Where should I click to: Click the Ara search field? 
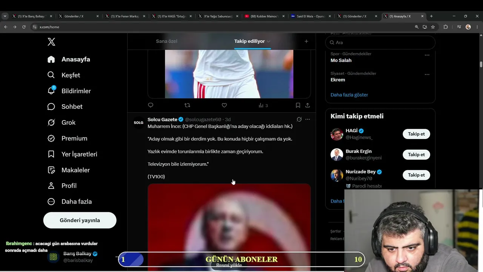pos(380,43)
